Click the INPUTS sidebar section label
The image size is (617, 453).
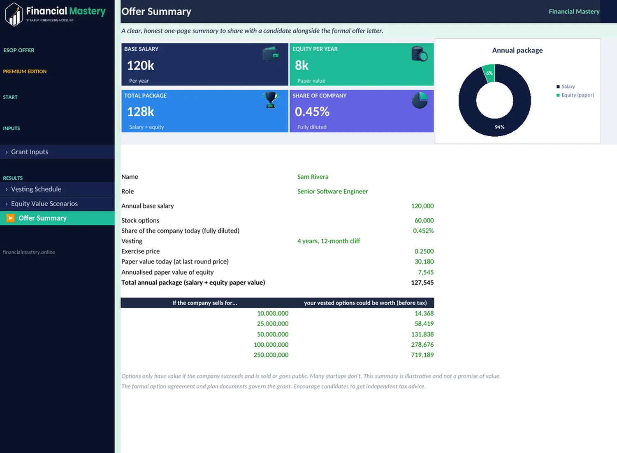12,128
